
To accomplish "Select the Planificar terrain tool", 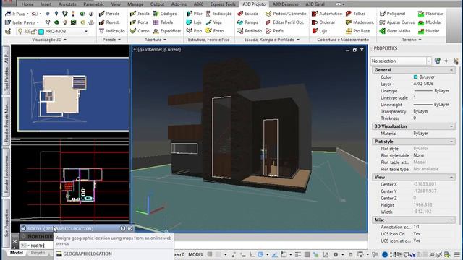I will coord(431,14).
